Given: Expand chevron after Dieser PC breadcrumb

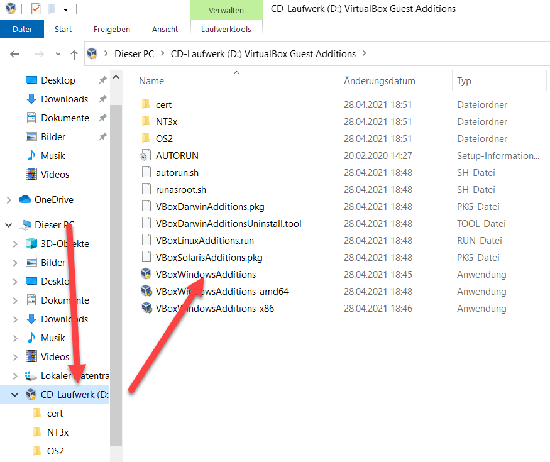Looking at the screenshot, I should (162, 53).
